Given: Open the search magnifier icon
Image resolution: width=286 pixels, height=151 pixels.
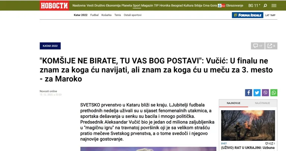Looking at the screenshot, I should click(x=265, y=6).
